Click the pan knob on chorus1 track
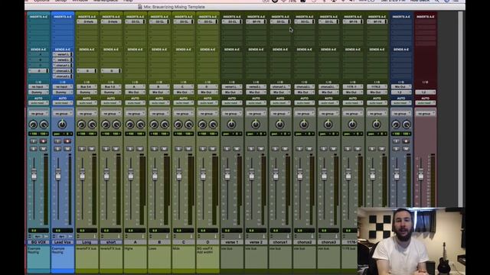This screenshot has width=490, height=275. pos(280,124)
